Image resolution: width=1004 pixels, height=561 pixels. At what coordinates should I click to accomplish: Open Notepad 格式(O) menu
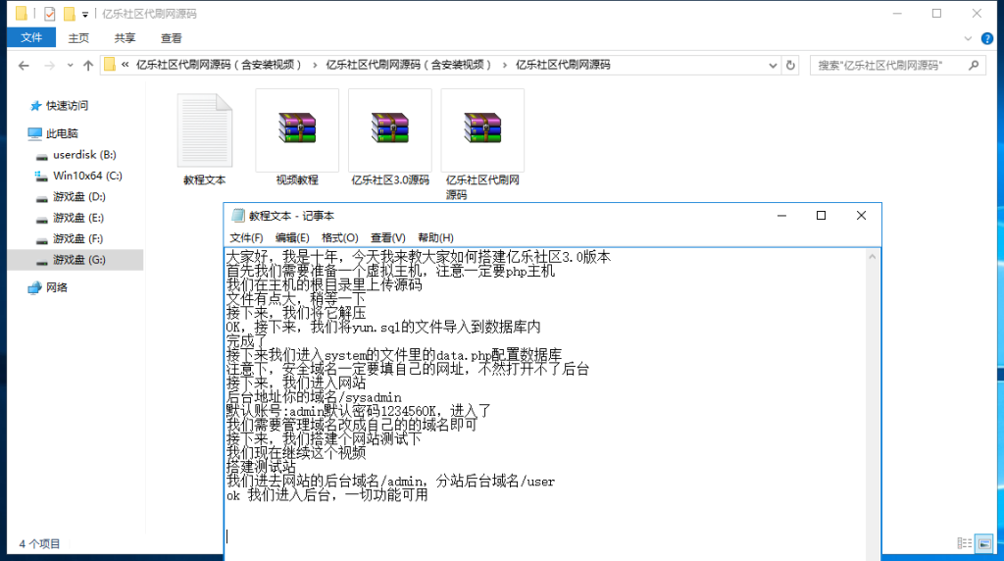click(x=340, y=237)
